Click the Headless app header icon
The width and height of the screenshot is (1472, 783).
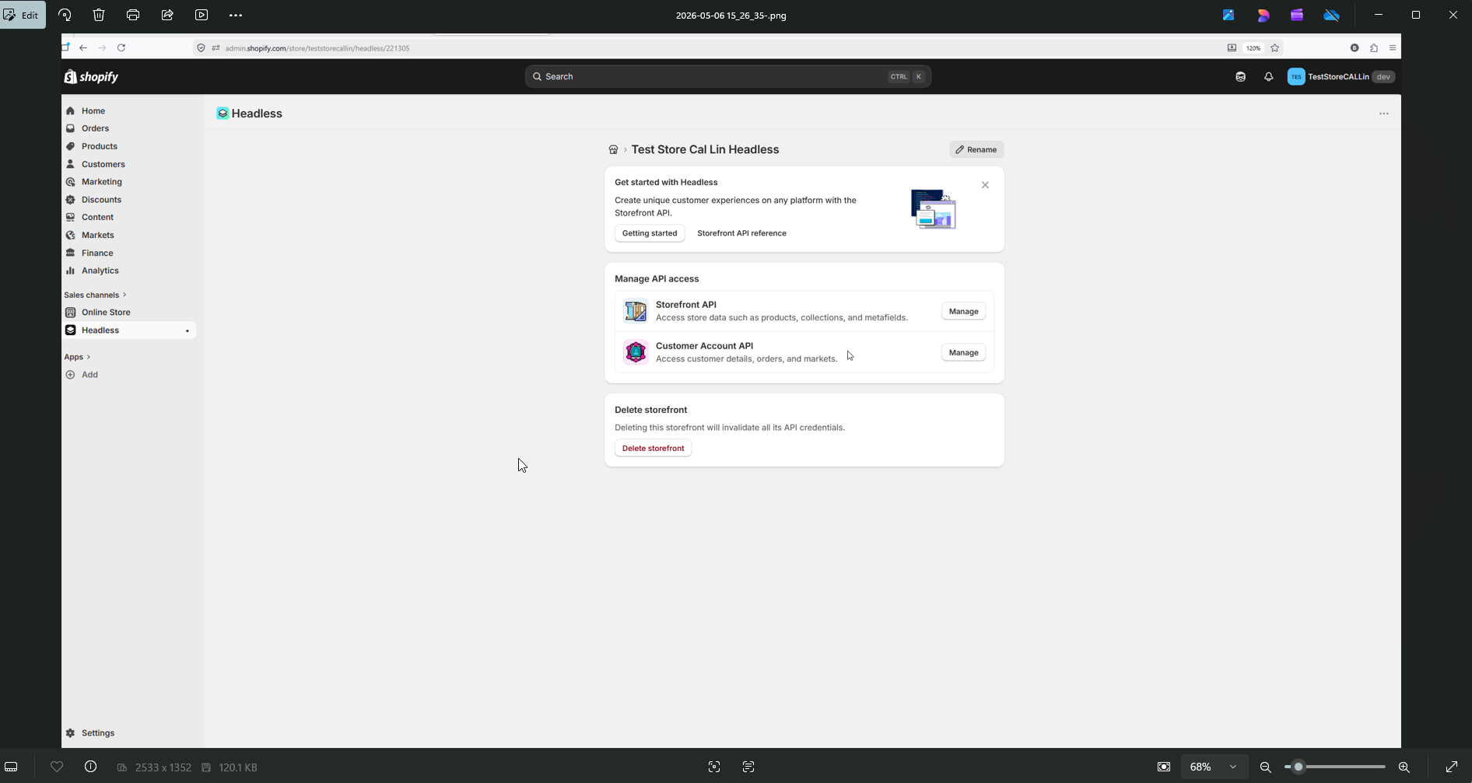point(223,114)
